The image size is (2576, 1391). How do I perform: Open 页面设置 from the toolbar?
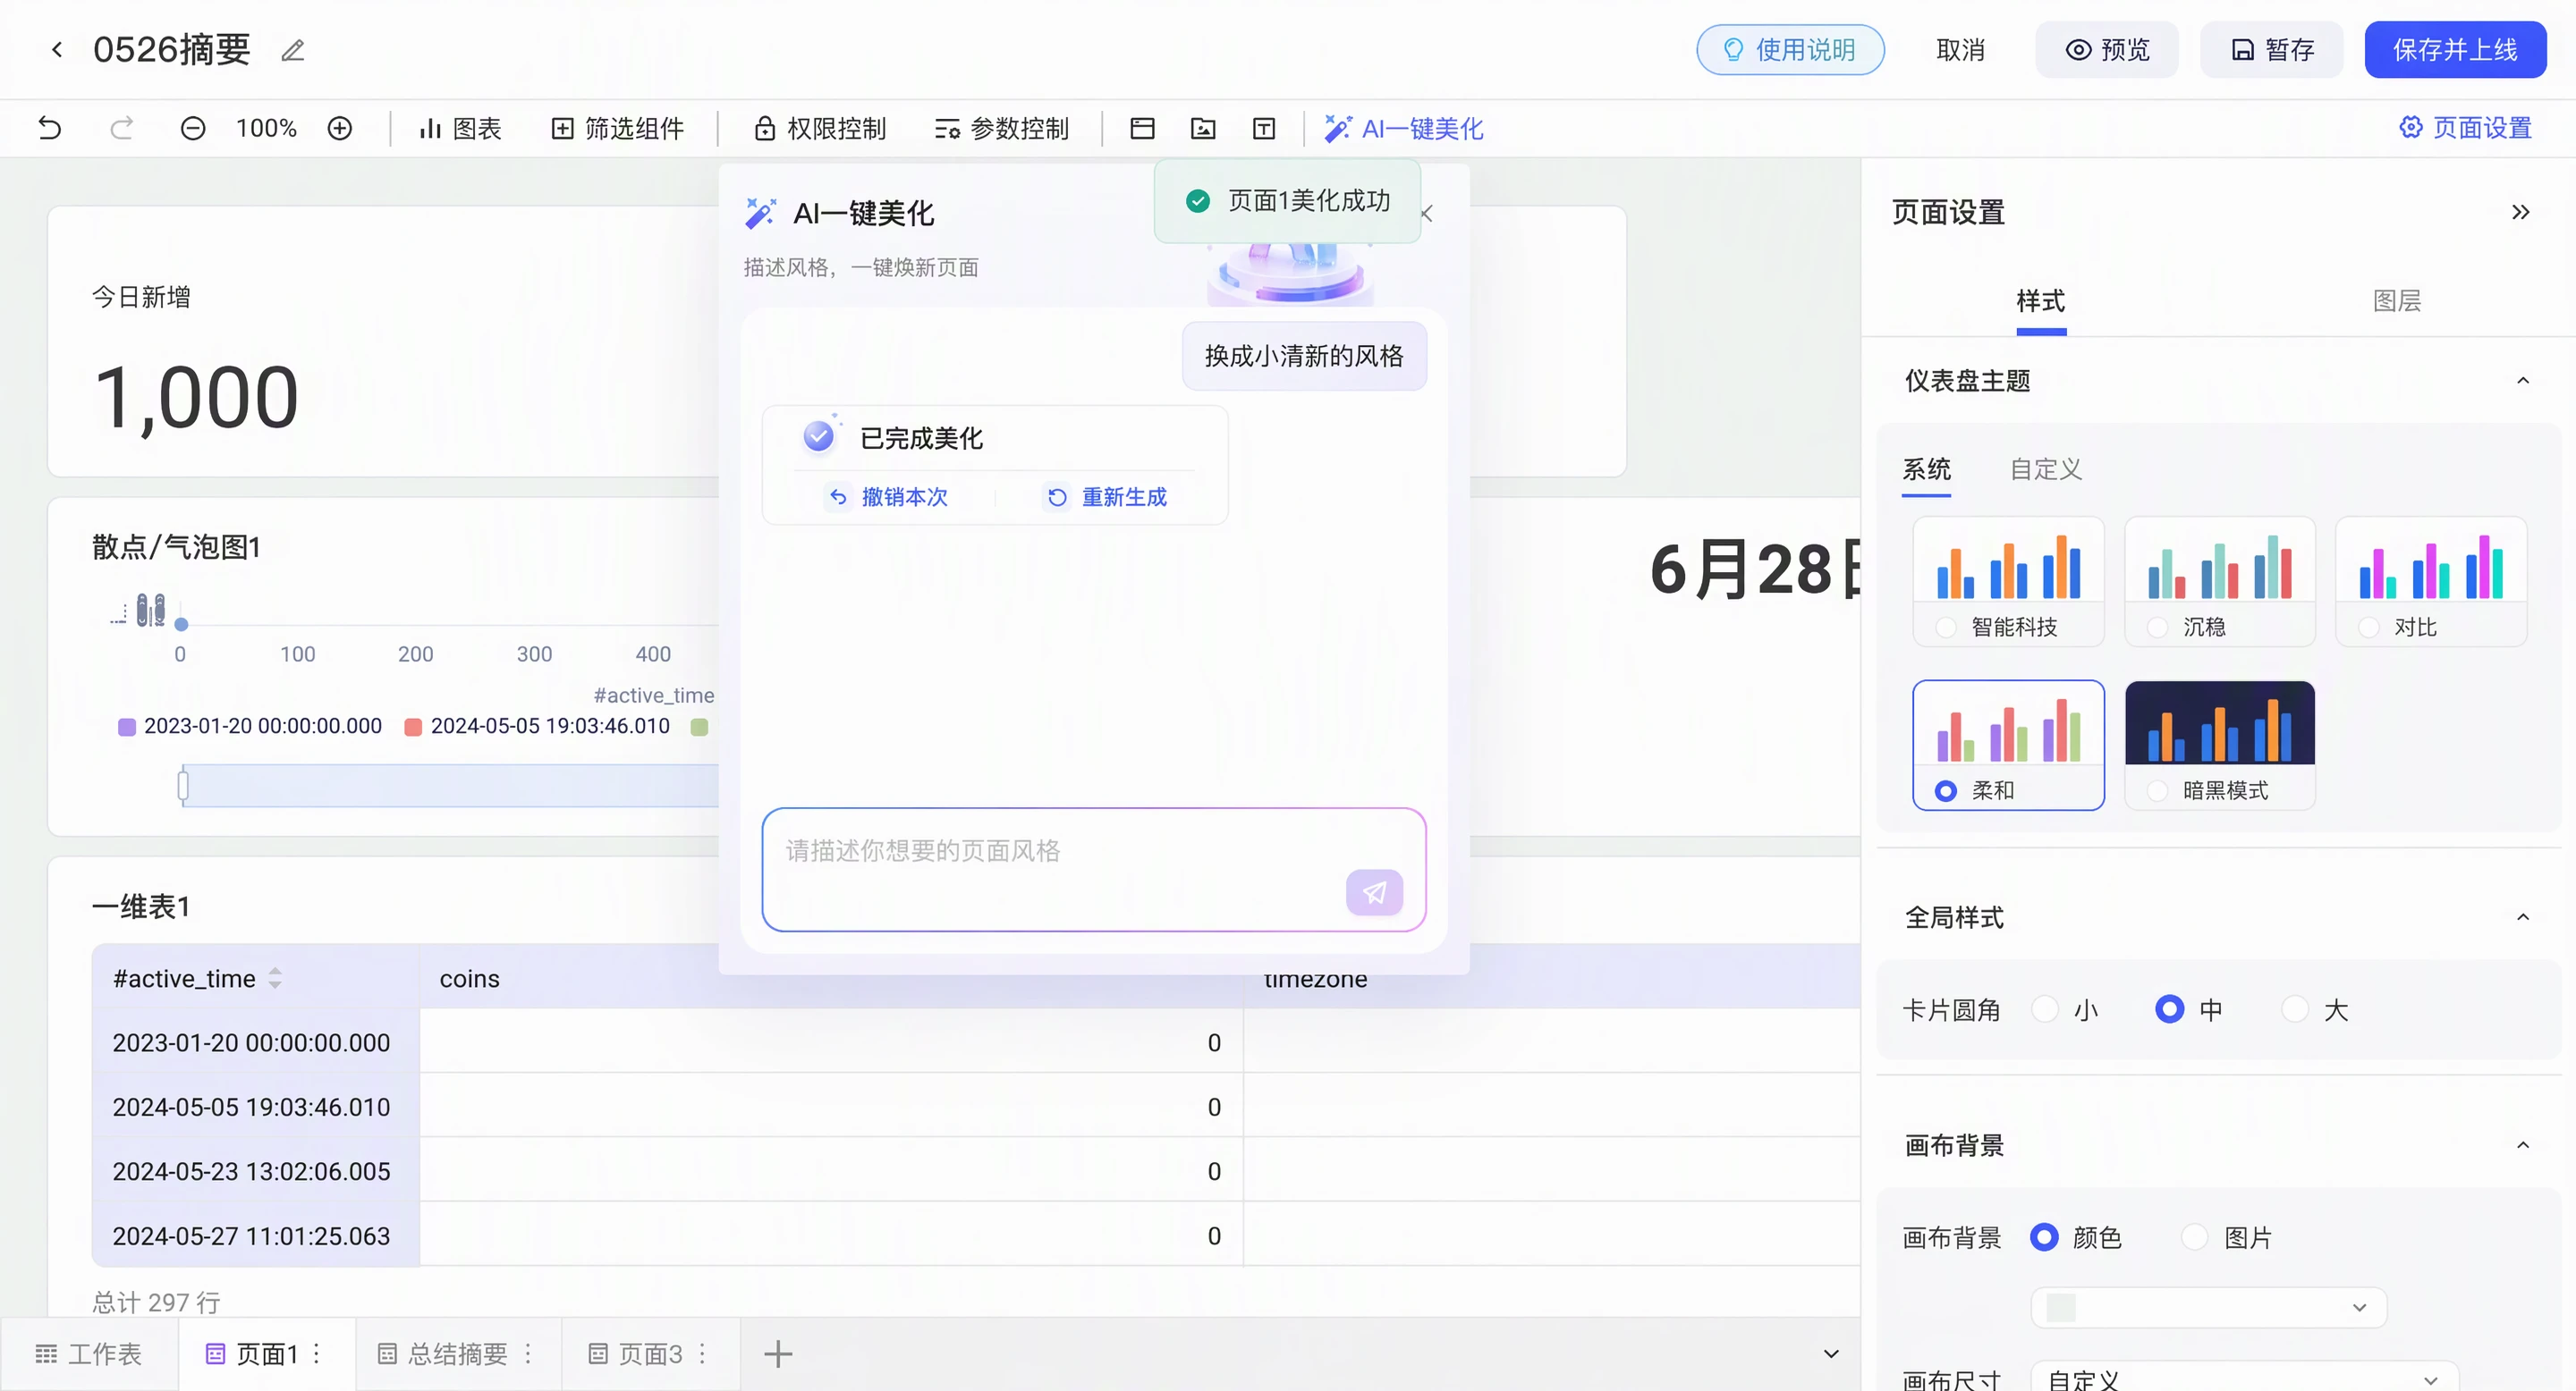[x=2466, y=128]
